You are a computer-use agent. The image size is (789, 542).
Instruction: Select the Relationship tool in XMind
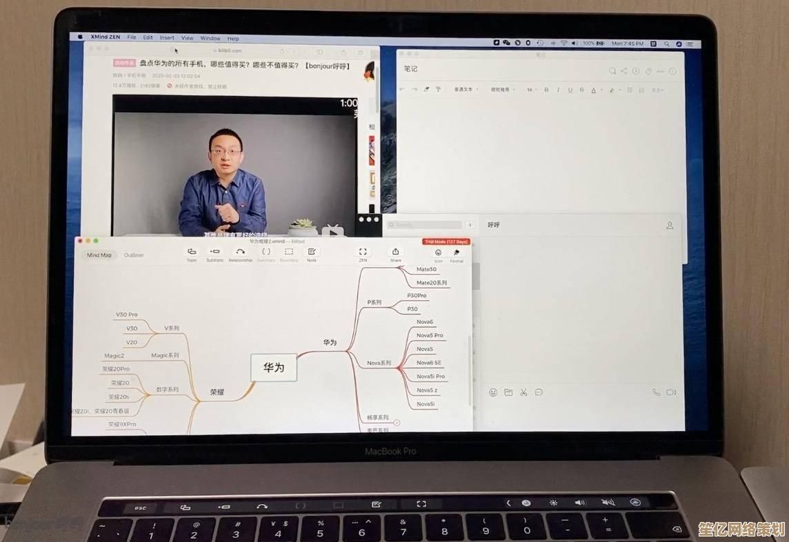[241, 254]
